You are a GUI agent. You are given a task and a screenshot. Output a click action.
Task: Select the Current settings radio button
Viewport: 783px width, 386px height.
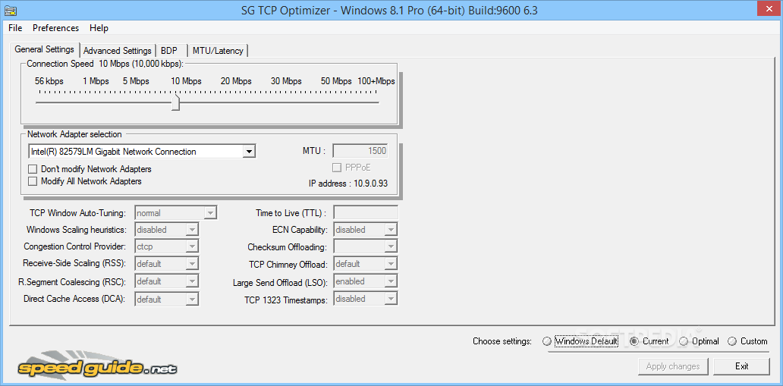[634, 341]
